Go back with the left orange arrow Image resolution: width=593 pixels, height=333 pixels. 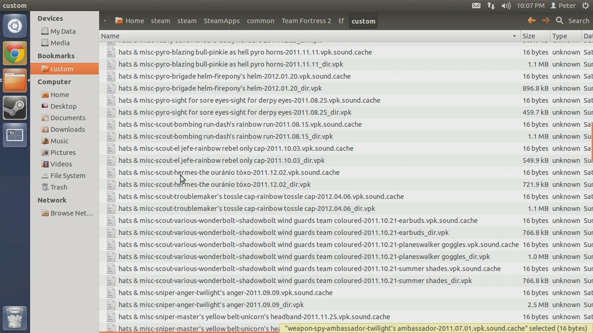coord(532,20)
